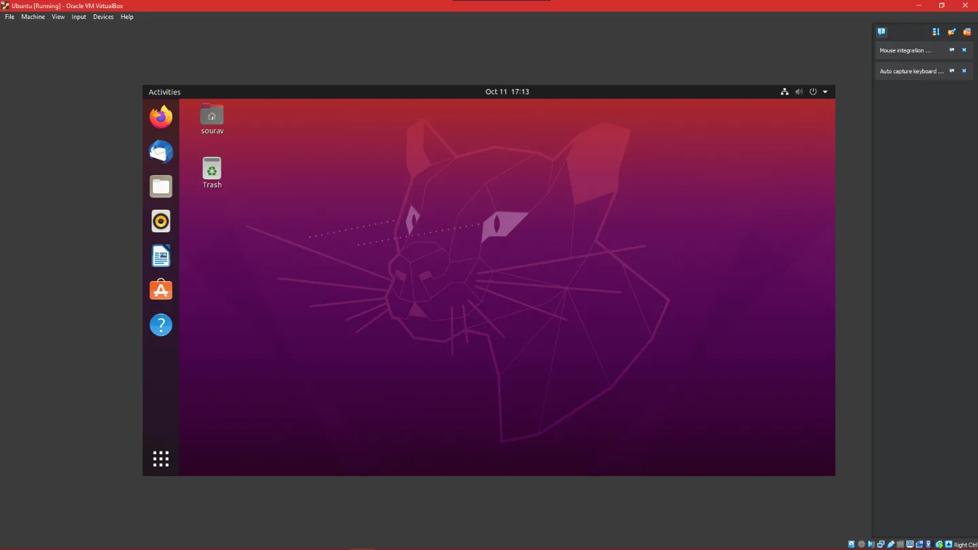Screen dimensions: 978x550
Task: Open Firefox from the Ubuntu dock
Action: point(160,116)
